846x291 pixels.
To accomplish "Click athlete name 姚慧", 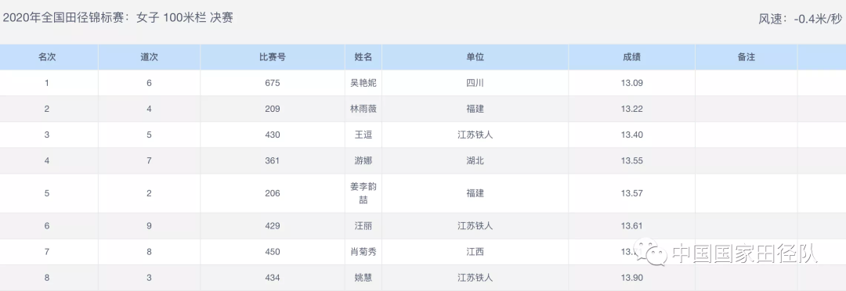I will pyautogui.click(x=363, y=278).
